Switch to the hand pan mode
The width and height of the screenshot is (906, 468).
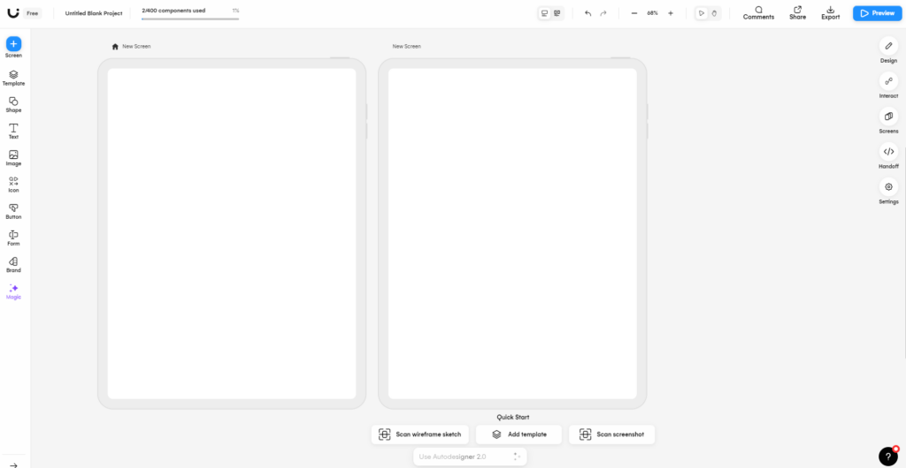click(x=714, y=13)
